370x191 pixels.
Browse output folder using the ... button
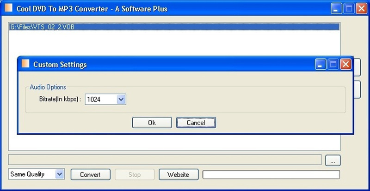pyautogui.click(x=333, y=161)
